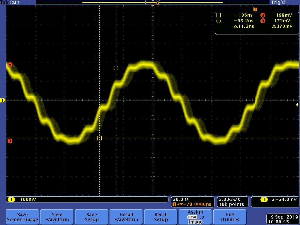Click the -198mV cursor a readout
The height and width of the screenshot is (225, 300).
pos(282,15)
